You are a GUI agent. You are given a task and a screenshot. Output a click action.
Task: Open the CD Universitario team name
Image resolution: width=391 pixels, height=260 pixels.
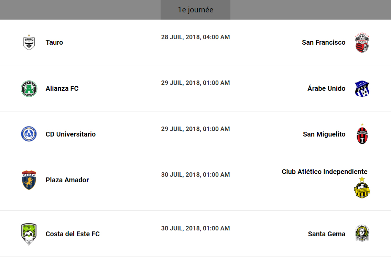70,134
